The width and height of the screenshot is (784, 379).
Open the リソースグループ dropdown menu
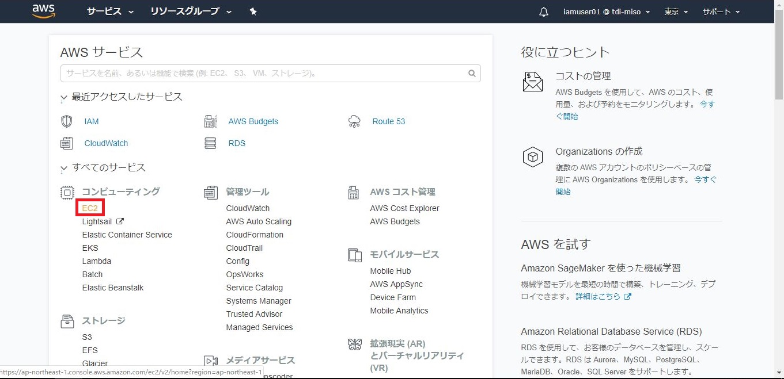191,12
